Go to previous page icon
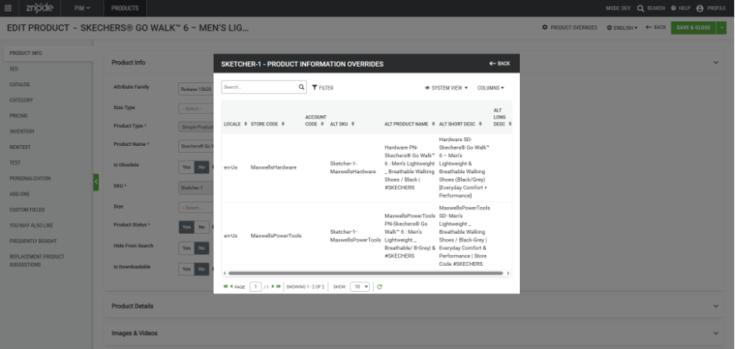This screenshot has height=349, width=735. pos(231,287)
